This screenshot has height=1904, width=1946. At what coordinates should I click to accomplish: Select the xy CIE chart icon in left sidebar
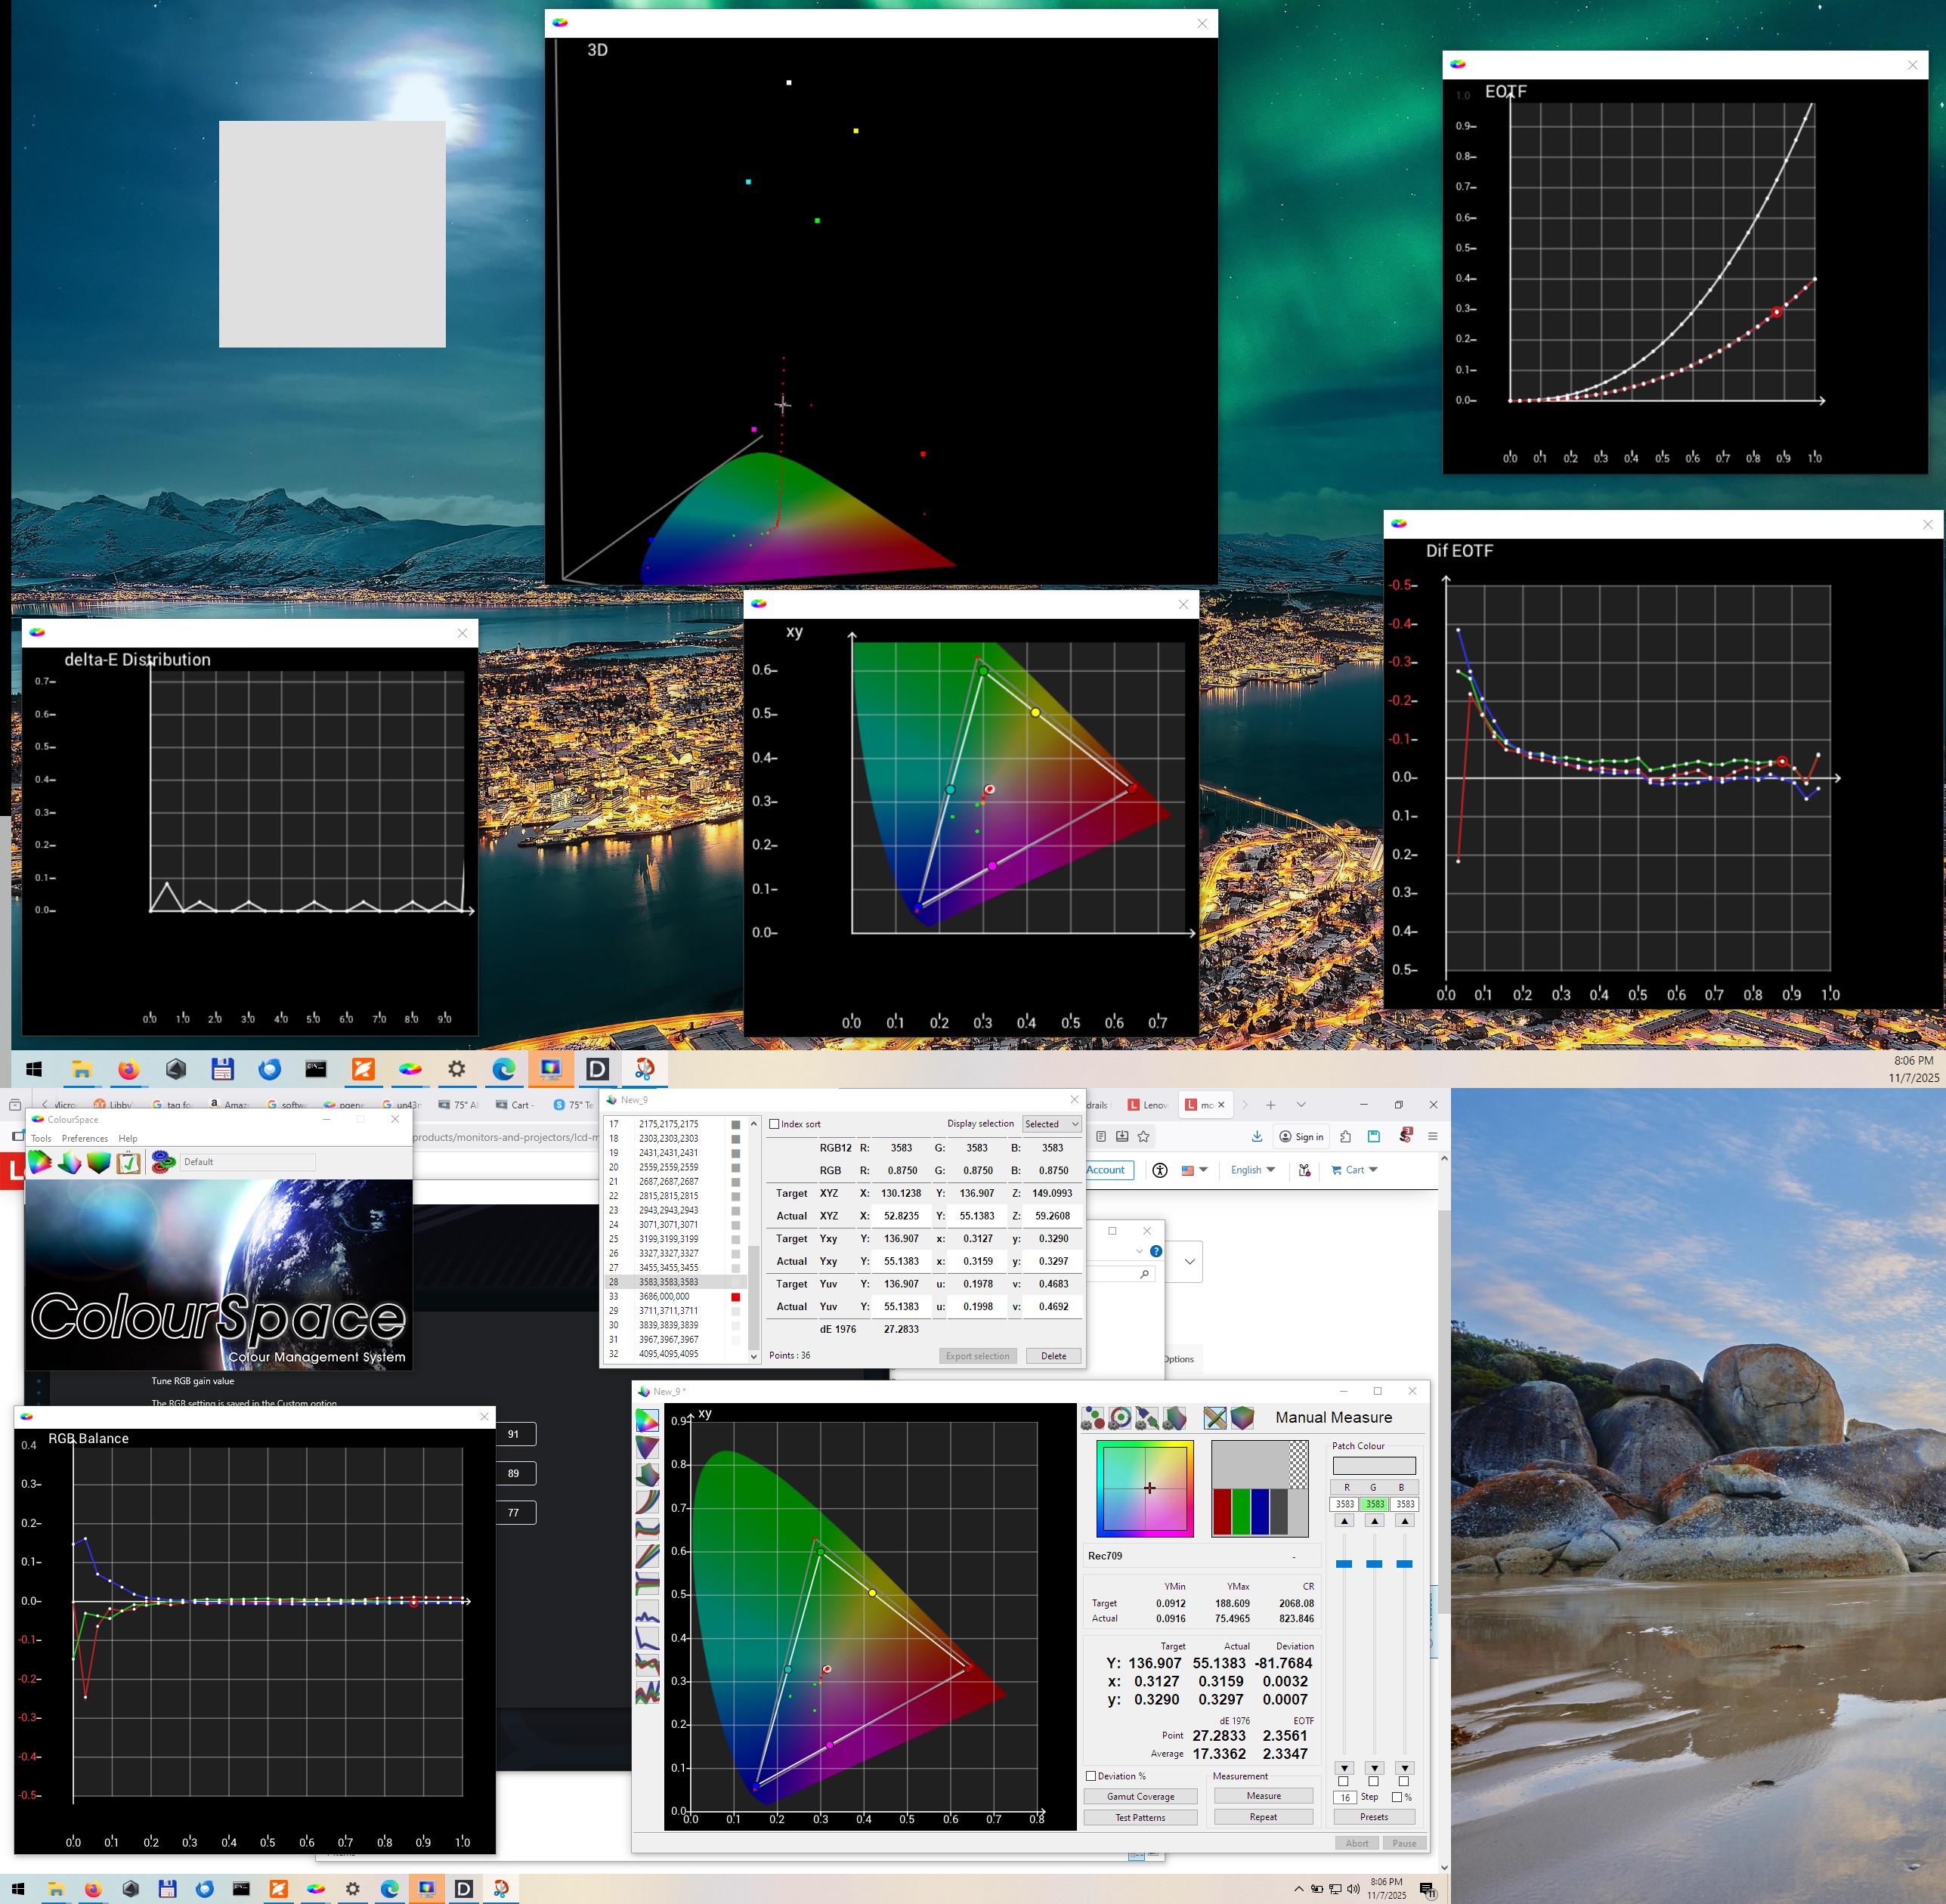647,1420
